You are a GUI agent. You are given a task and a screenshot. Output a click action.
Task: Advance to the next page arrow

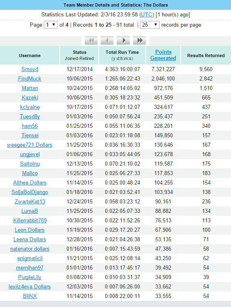pos(123,40)
